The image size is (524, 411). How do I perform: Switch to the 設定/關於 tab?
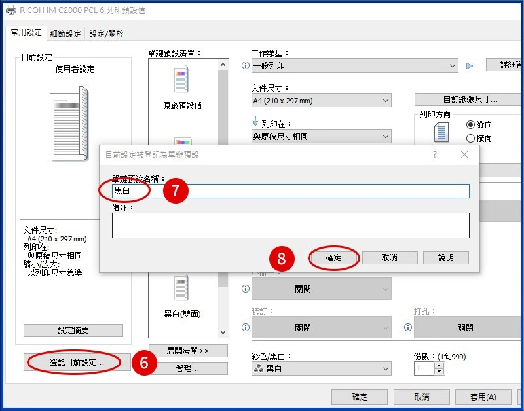pos(105,33)
